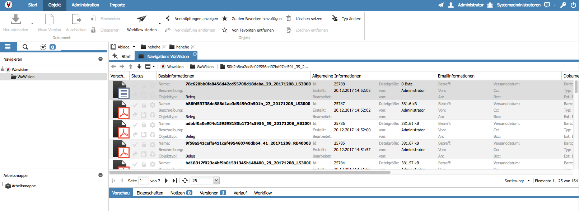Image resolution: width=579 pixels, height=211 pixels.
Task: Go to next page arrow
Action: pyautogui.click(x=166, y=181)
